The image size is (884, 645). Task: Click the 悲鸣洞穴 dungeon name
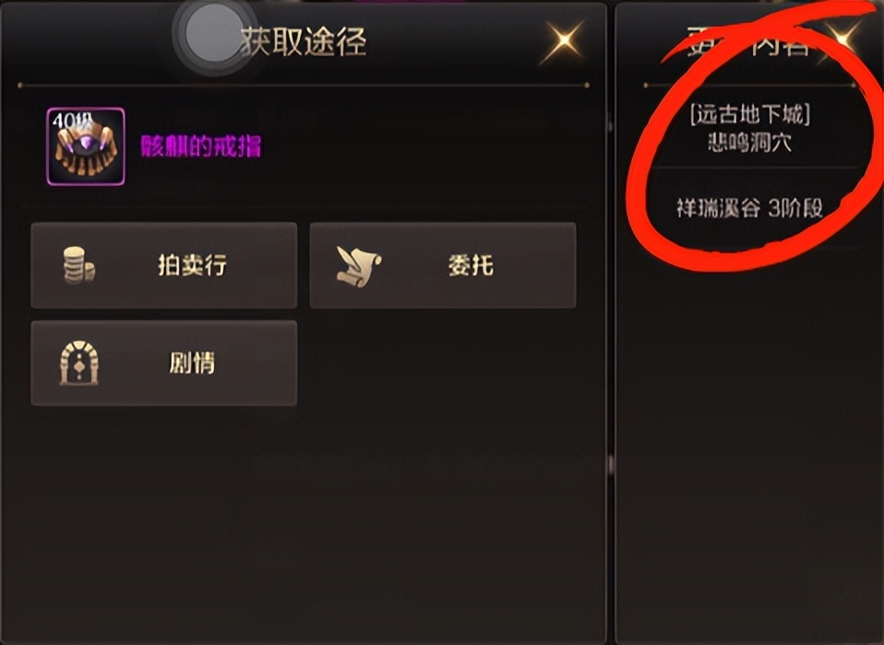750,143
